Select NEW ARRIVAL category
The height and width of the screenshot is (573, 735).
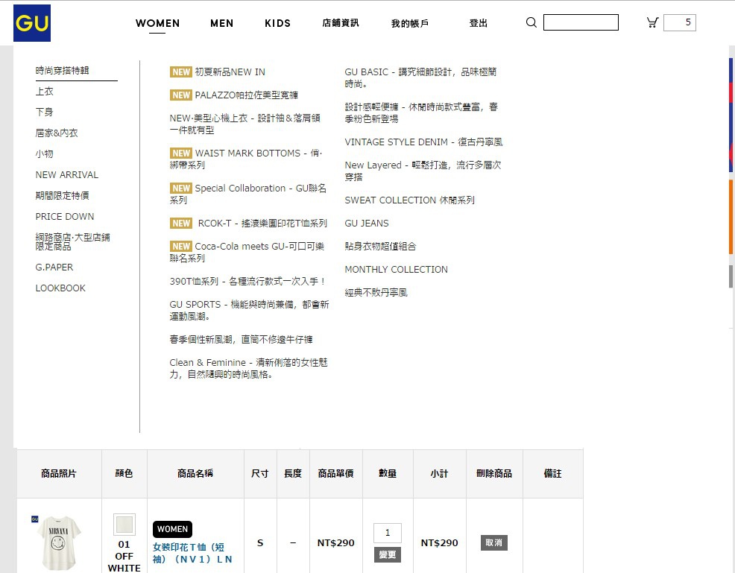[67, 175]
